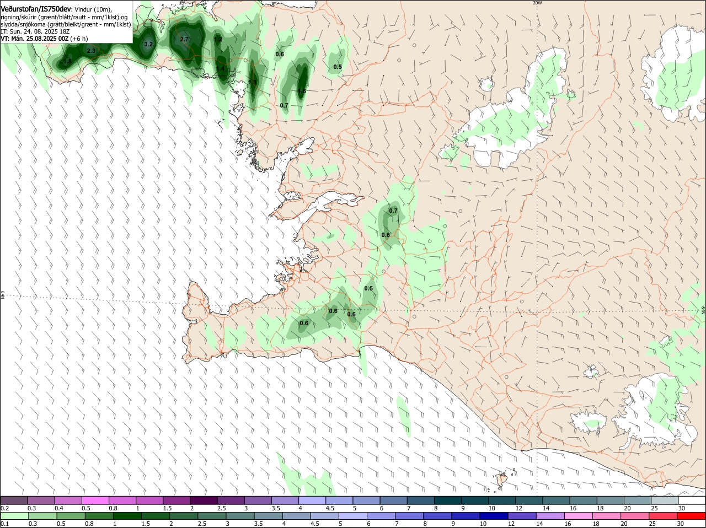706x528 pixels.
Task: Pick the darkest purple 2–2.5 swatch, upper scale
Action: pyautogui.click(x=204, y=500)
